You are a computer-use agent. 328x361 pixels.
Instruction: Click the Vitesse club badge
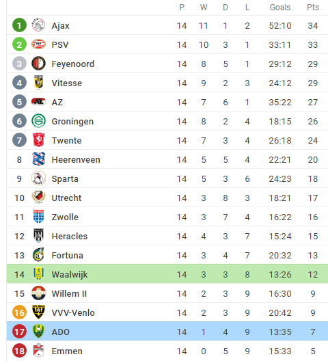click(x=38, y=83)
